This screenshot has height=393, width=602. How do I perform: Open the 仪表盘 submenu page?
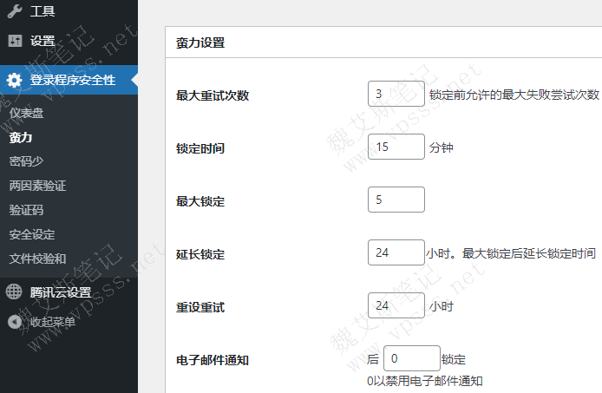click(26, 114)
